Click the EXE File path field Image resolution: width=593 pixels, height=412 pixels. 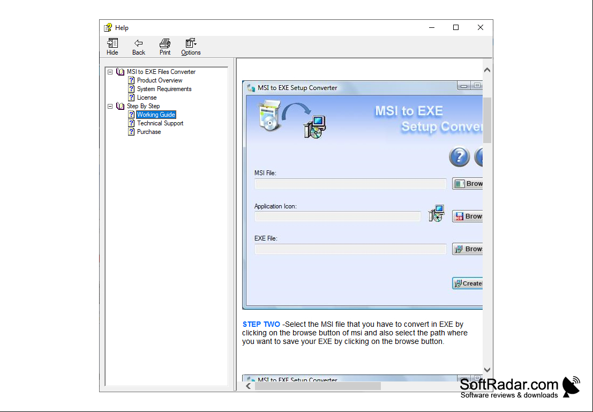[x=350, y=249]
